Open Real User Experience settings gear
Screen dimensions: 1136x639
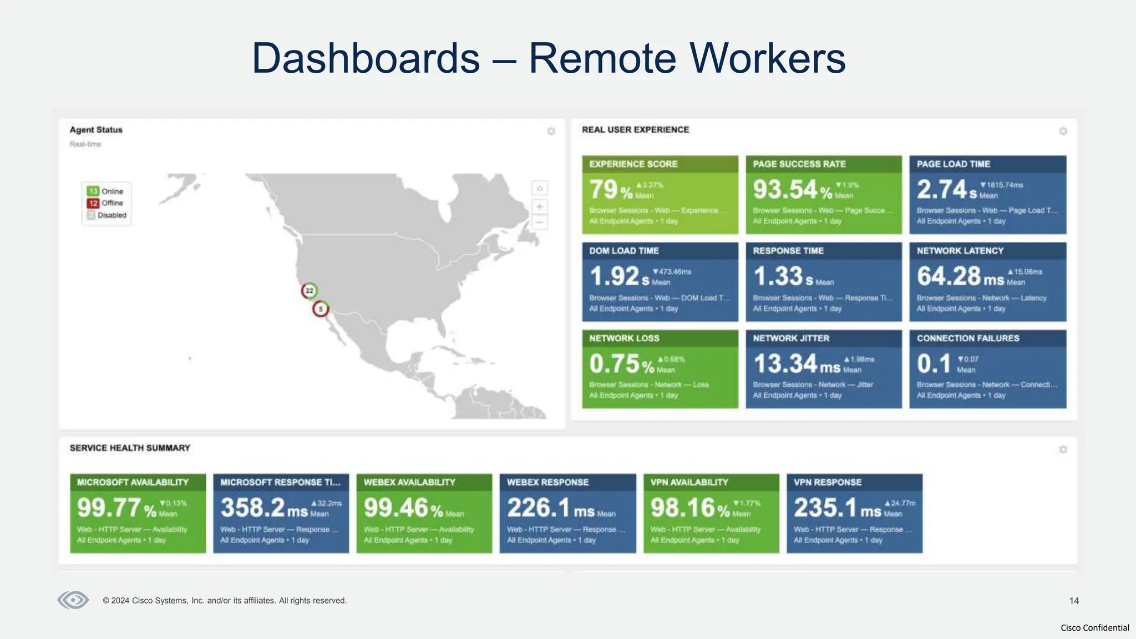coord(1063,131)
